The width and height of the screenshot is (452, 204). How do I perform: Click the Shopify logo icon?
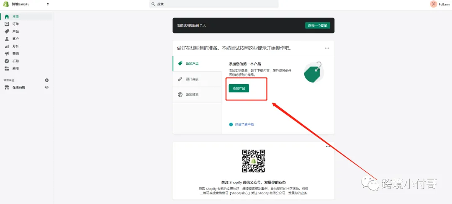coord(6,4)
